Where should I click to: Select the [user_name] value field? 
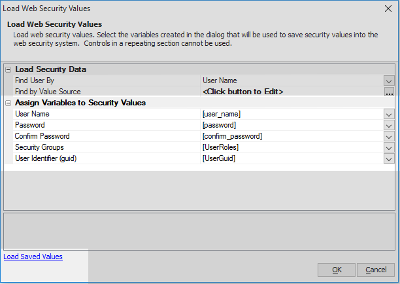click(292, 114)
